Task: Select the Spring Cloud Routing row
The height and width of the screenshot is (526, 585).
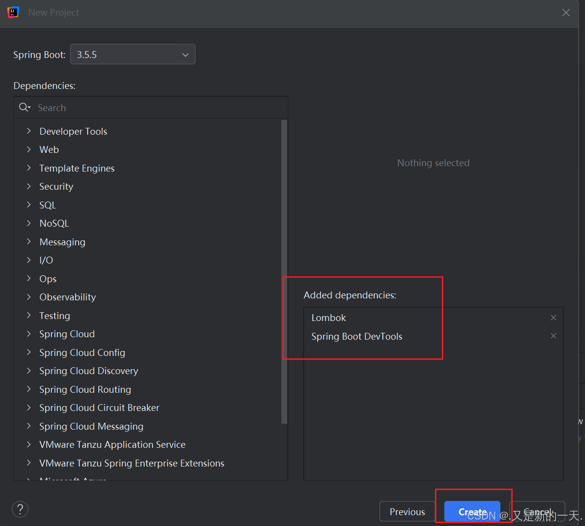Action: (x=148, y=389)
